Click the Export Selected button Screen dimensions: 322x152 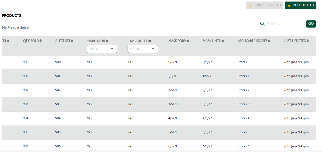[265, 5]
